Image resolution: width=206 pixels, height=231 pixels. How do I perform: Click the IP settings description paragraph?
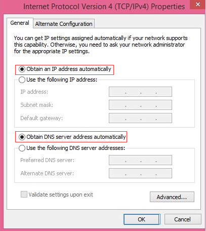pyautogui.click(x=101, y=45)
